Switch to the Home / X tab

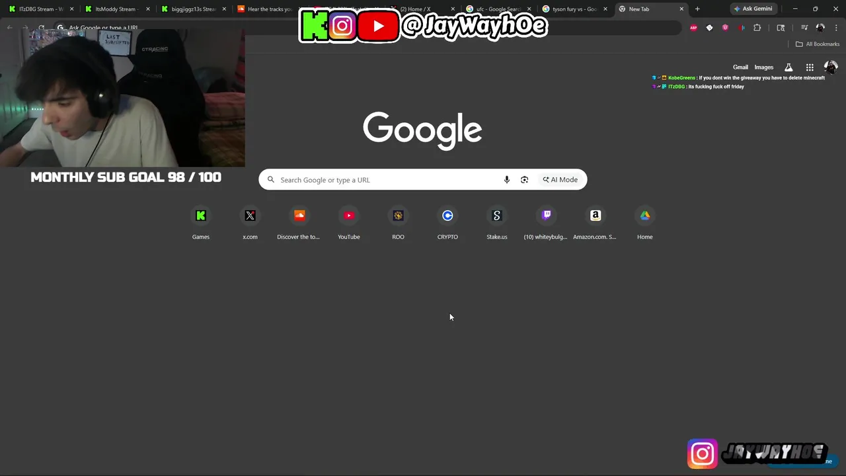(x=422, y=9)
